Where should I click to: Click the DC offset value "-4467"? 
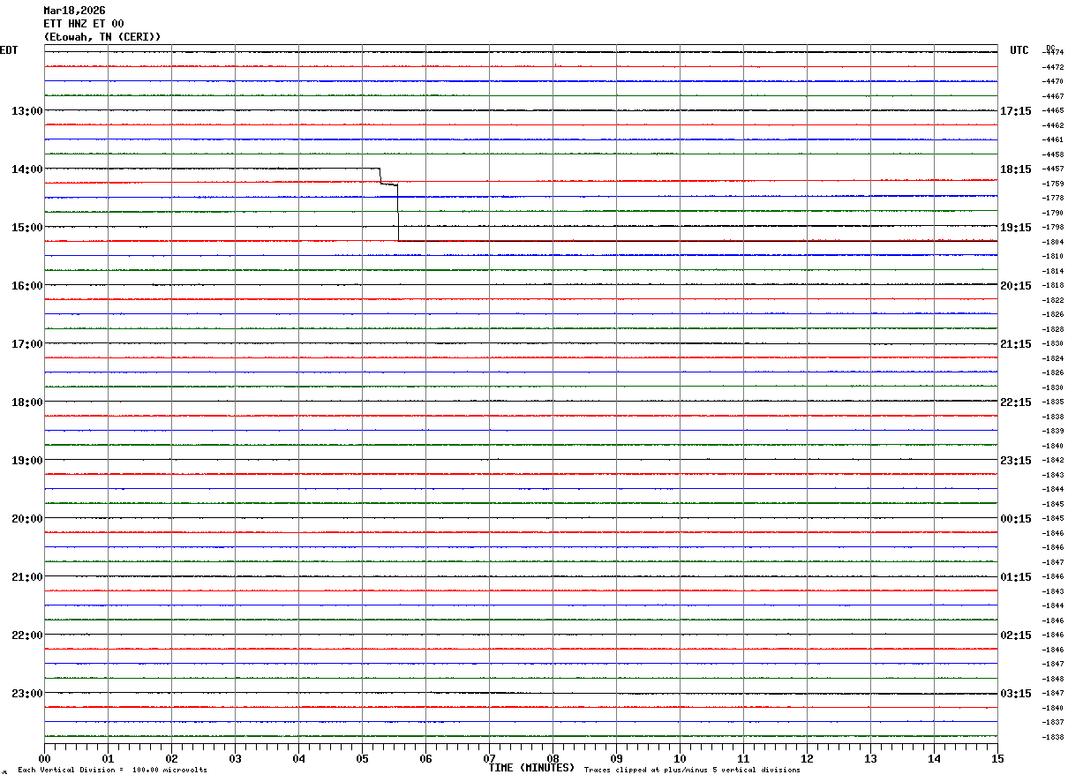click(1052, 96)
